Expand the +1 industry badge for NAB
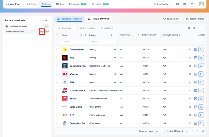The height and width of the screenshot is (137, 209). [115, 58]
